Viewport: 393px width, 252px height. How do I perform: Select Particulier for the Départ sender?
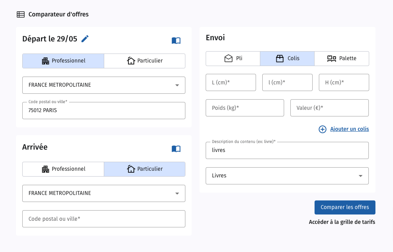click(145, 61)
